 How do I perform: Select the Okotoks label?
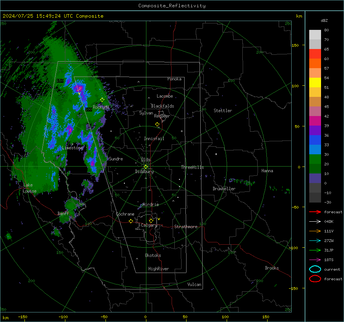click(x=153, y=255)
